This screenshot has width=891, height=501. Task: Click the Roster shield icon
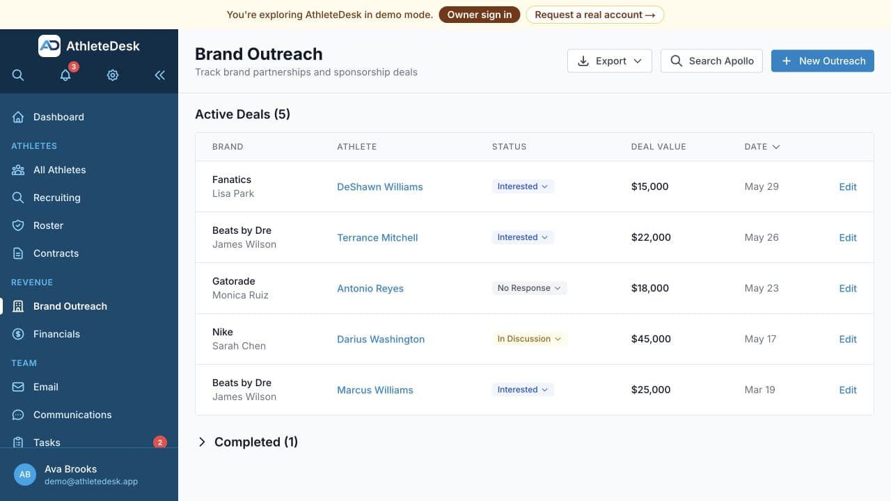click(x=18, y=225)
